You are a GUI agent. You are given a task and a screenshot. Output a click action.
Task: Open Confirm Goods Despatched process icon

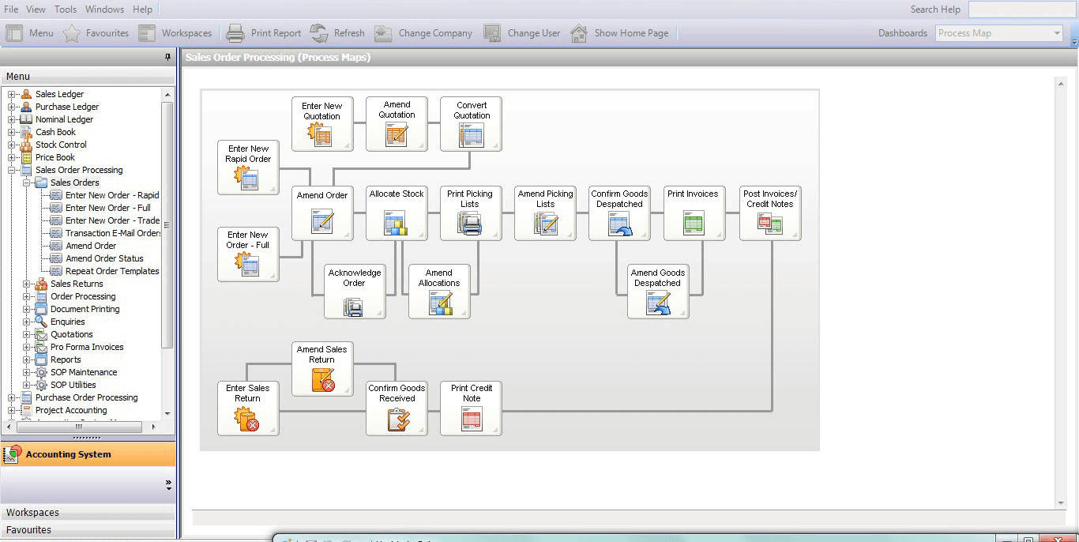[x=619, y=213]
